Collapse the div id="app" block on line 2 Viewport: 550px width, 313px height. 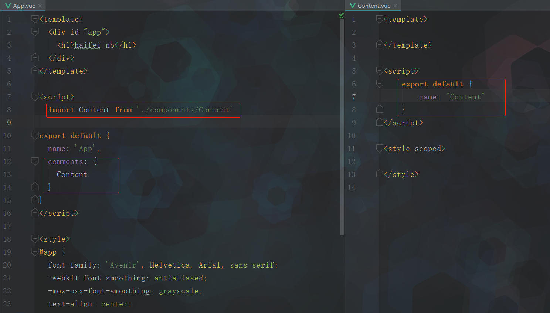[35, 32]
